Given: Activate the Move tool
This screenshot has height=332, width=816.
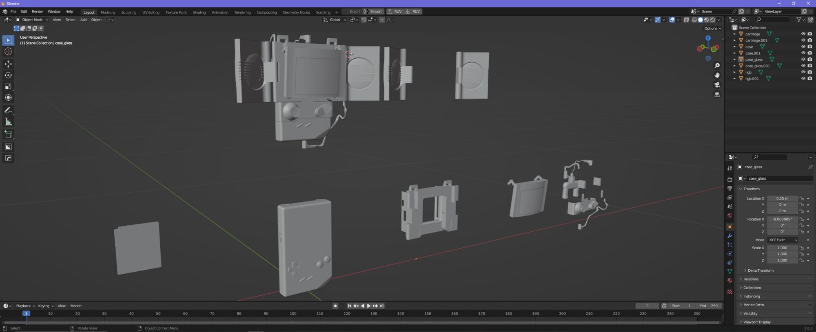Looking at the screenshot, I should (8, 64).
